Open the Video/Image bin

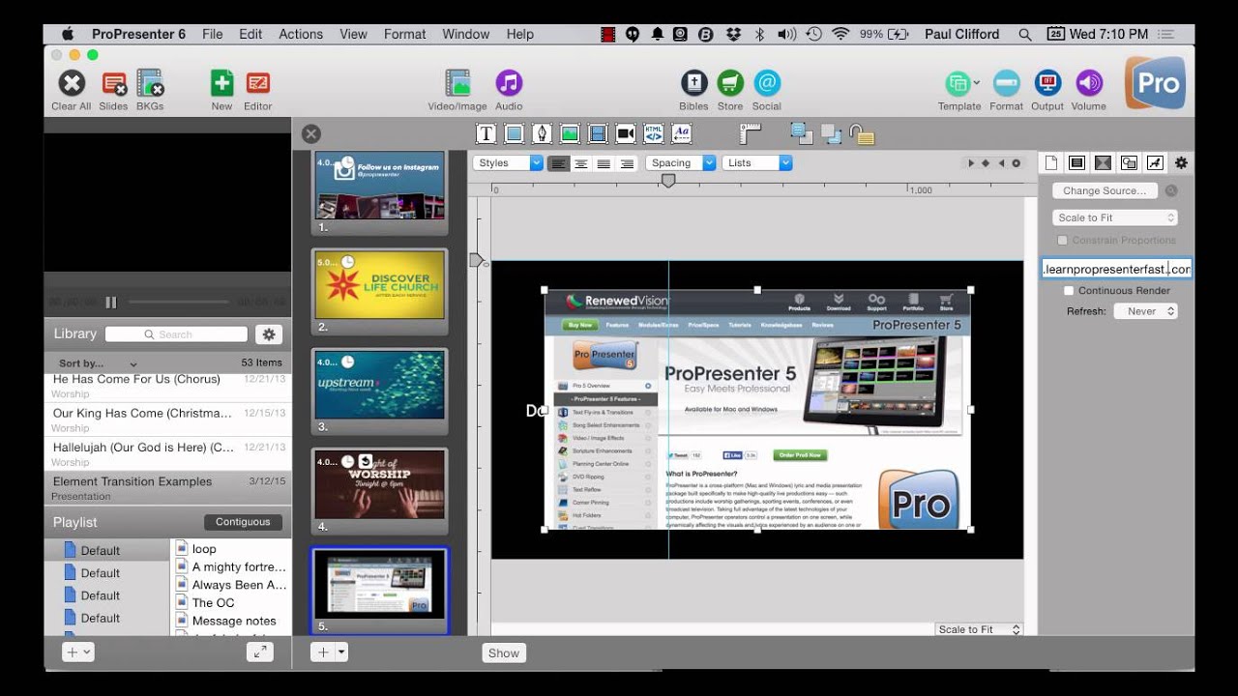457,84
